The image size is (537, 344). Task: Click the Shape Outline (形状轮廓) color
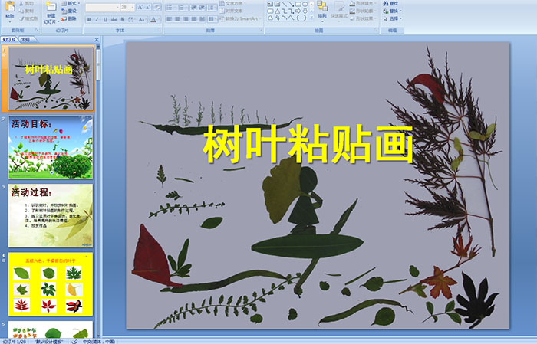(364, 11)
